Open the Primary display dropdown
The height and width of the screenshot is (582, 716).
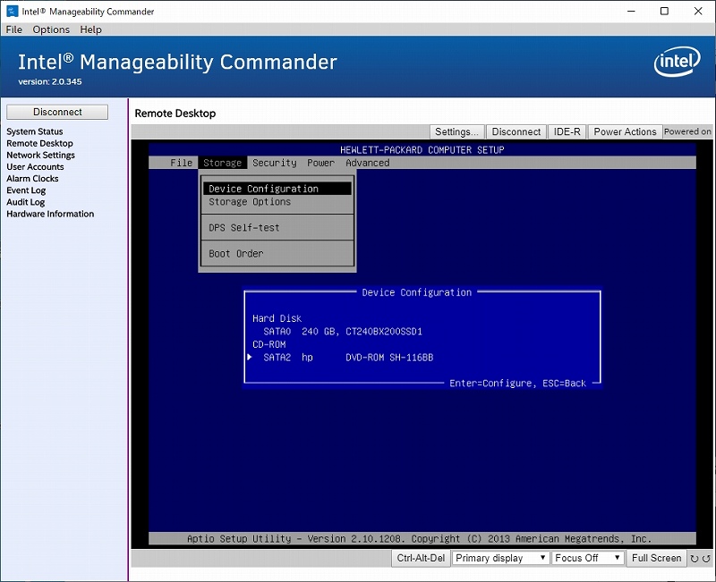pyautogui.click(x=500, y=558)
